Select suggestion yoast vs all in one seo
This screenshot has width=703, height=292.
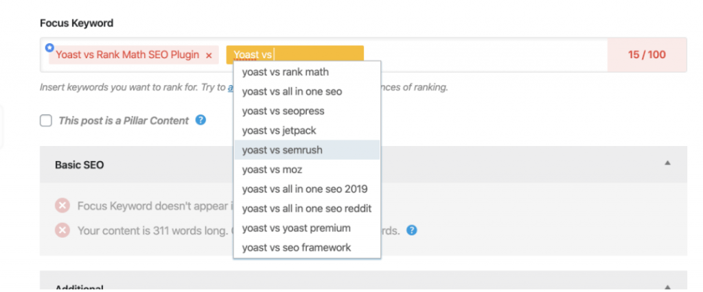pos(292,91)
